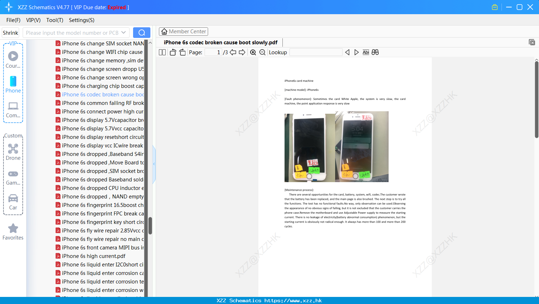Click the binoculars search icon
539x304 pixels.
pyautogui.click(x=375, y=52)
